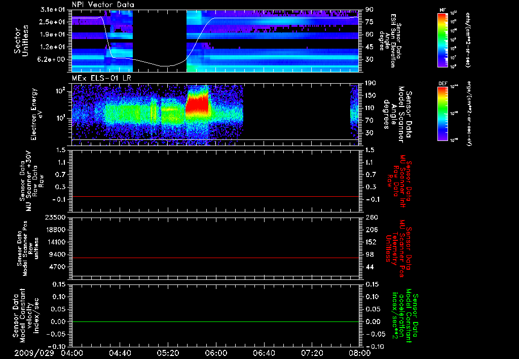Viewport: 519px width, 359px height.
Task: Click the '04:00' time axis label
Action: click(x=72, y=353)
